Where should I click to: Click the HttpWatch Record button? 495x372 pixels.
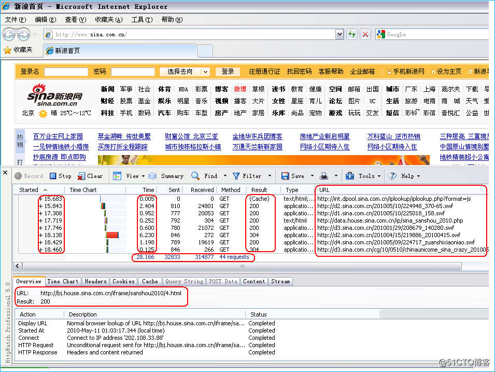[x=29, y=176]
